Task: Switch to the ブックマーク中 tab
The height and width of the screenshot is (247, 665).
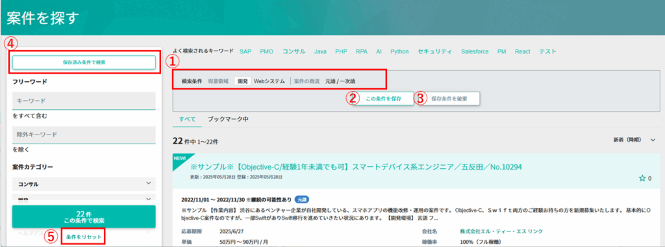Action: click(x=228, y=119)
